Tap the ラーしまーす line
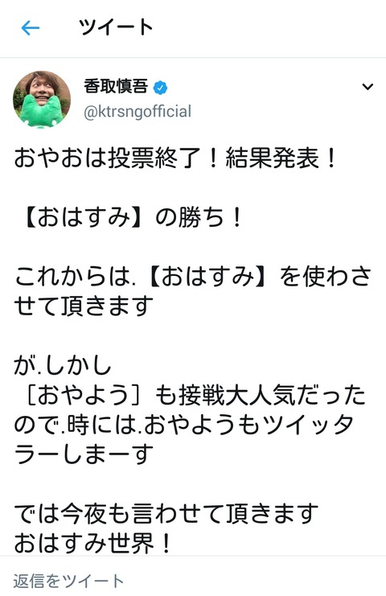 pyautogui.click(x=84, y=454)
